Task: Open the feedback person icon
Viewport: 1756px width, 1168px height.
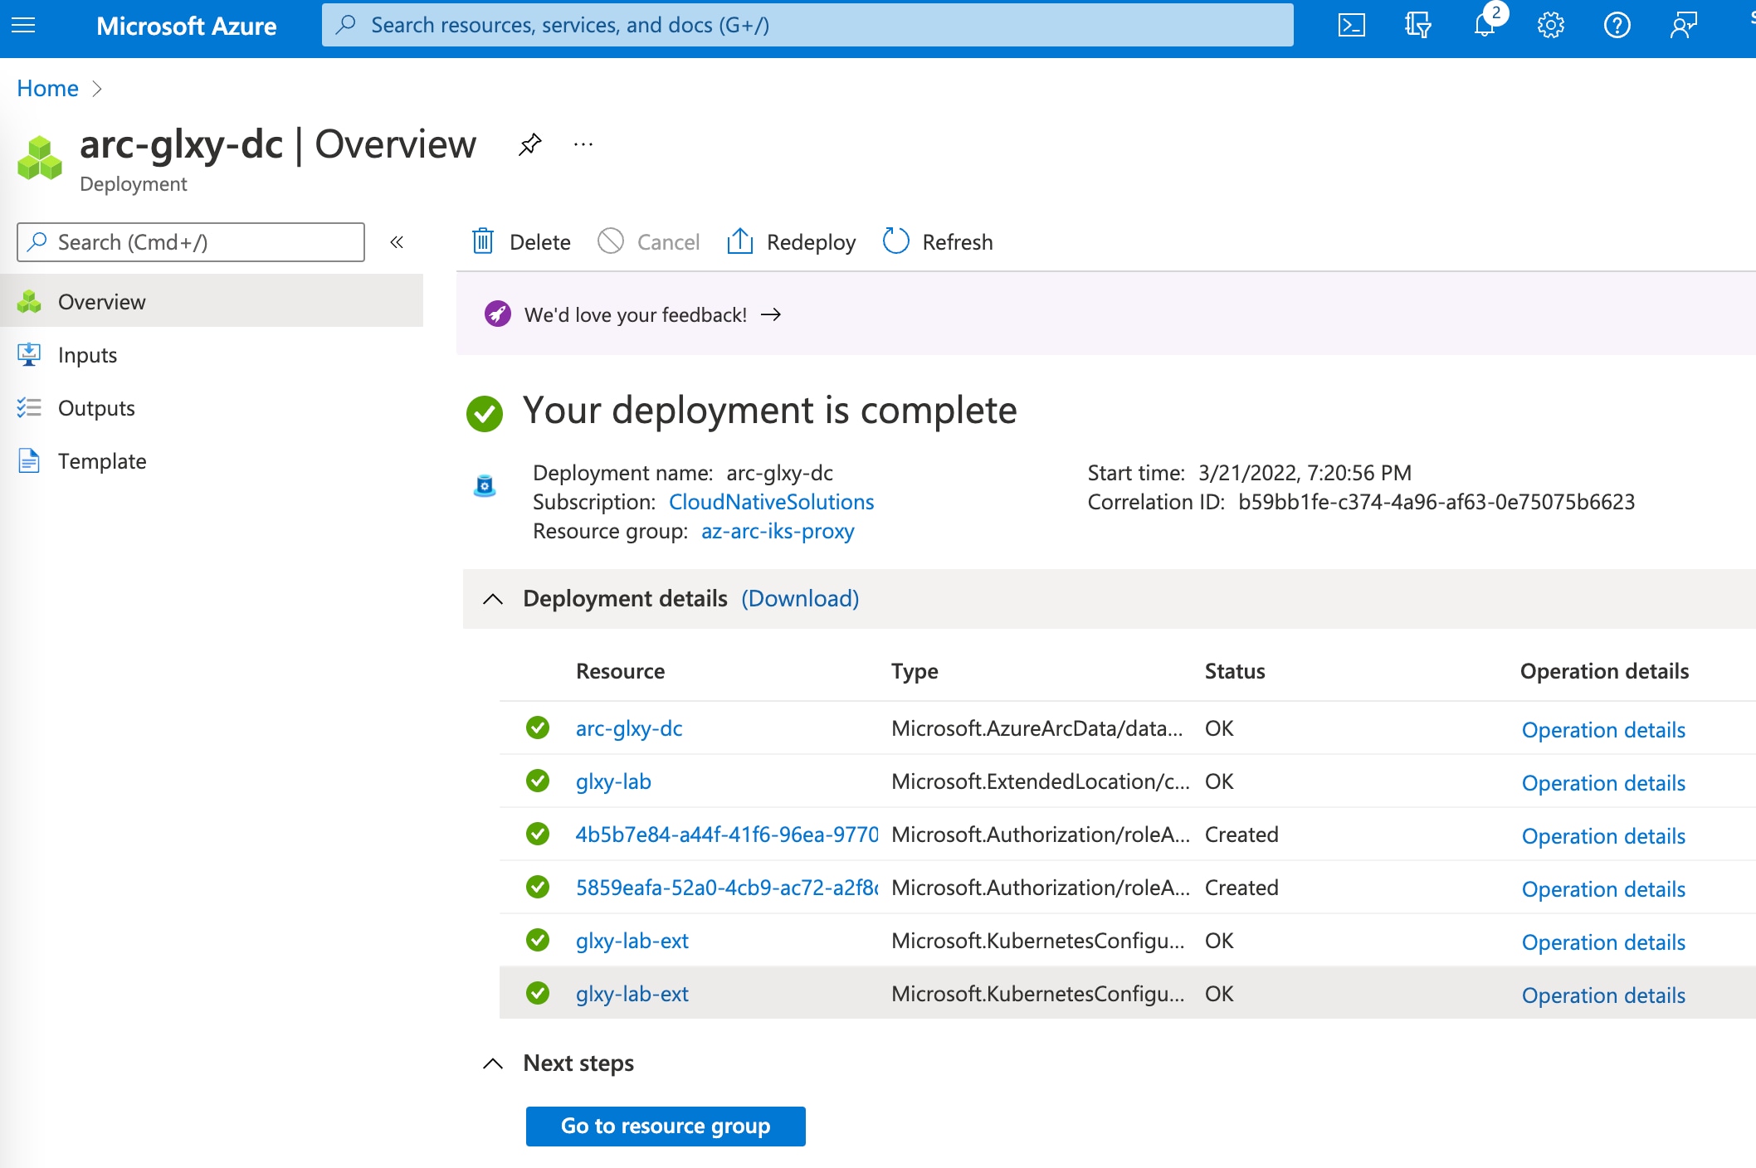Action: [1683, 26]
